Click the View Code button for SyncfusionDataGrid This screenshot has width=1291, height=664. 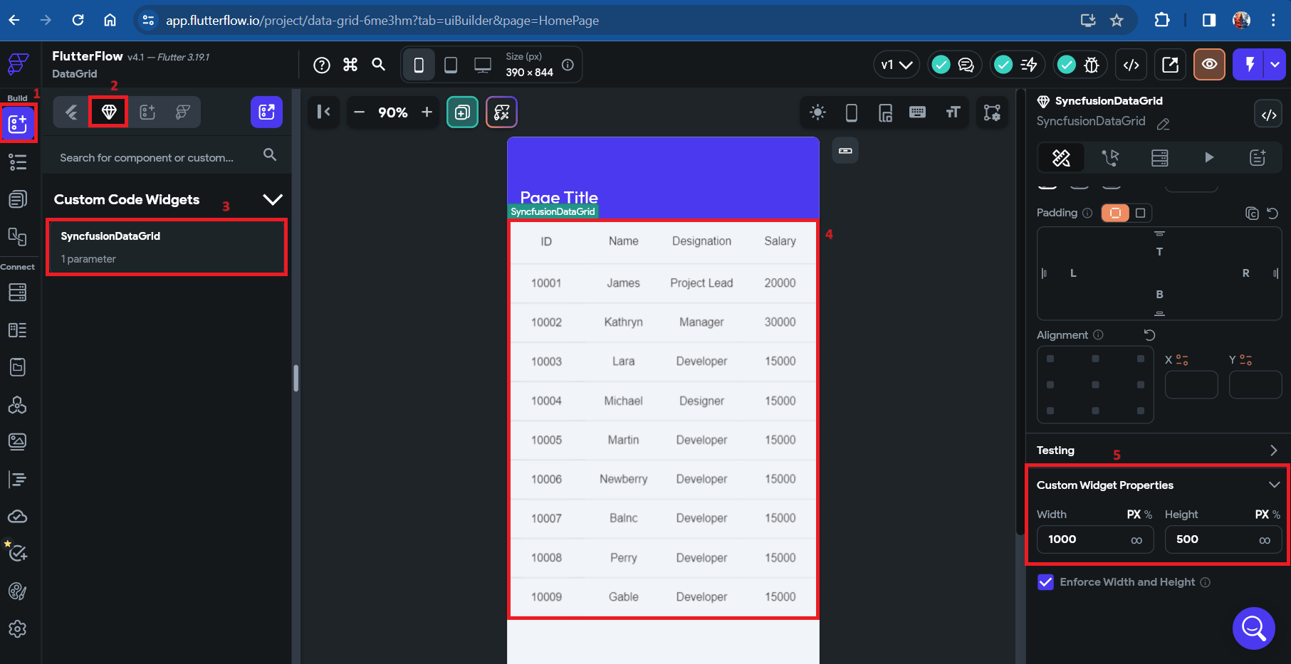(1269, 115)
